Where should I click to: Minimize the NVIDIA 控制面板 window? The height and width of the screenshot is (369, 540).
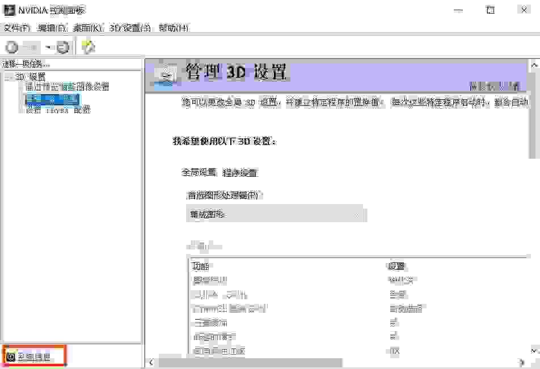[458, 10]
